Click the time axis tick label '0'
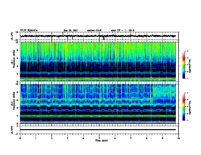The image size is (201, 155). click(20, 138)
